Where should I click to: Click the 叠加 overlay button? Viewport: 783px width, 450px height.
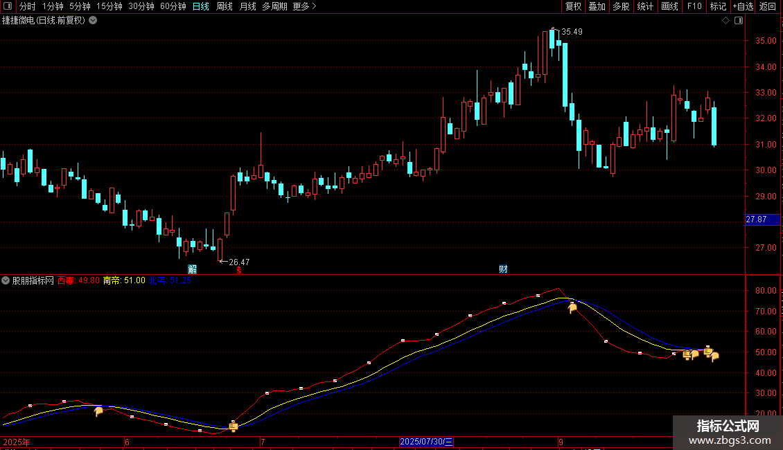(x=597, y=6)
